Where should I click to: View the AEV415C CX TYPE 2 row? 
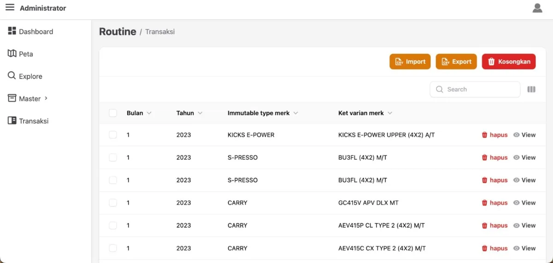coord(524,248)
